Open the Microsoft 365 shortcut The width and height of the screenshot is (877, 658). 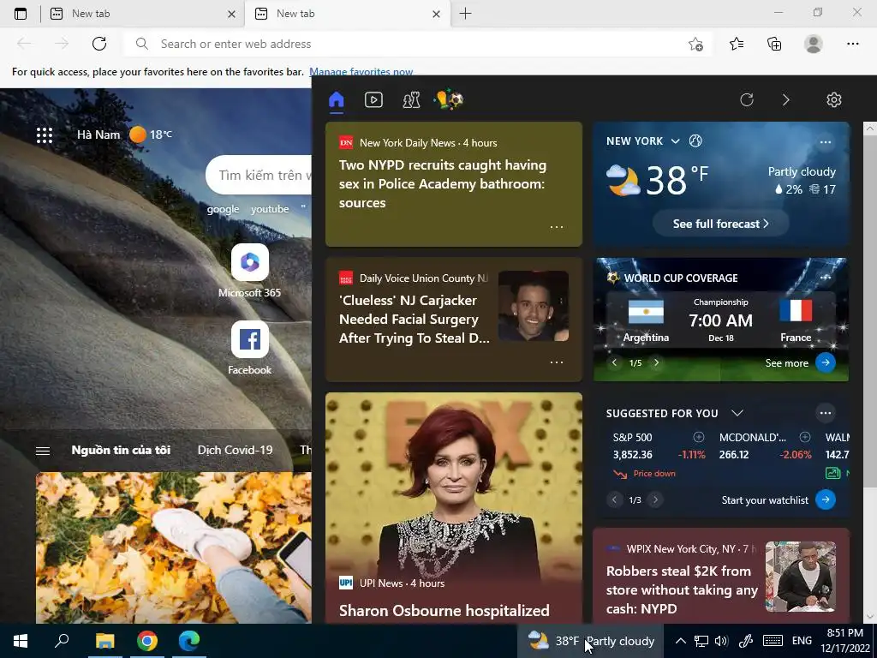tap(249, 272)
